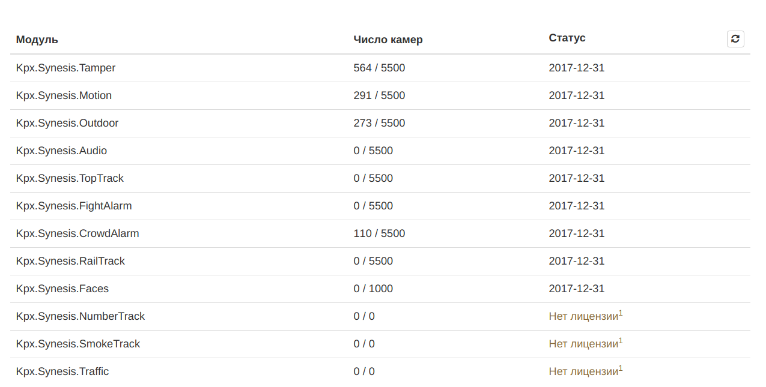Select Kpx.Synesis.CrowdAlarm in the list
The image size is (766, 387).
pyautogui.click(x=78, y=233)
